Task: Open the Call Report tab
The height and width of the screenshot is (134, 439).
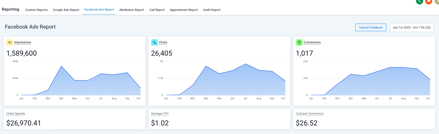Action: [157, 10]
